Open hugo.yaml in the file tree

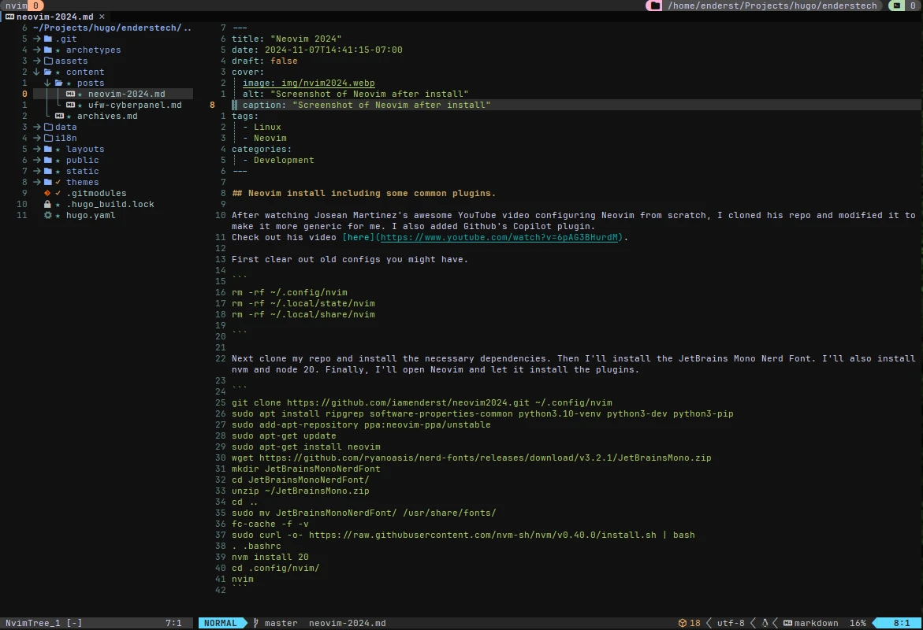[x=91, y=215]
